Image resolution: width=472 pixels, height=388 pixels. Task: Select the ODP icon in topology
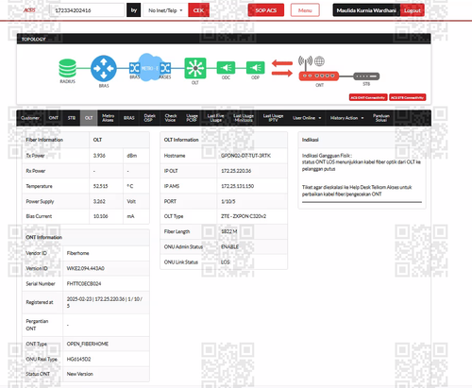point(255,68)
